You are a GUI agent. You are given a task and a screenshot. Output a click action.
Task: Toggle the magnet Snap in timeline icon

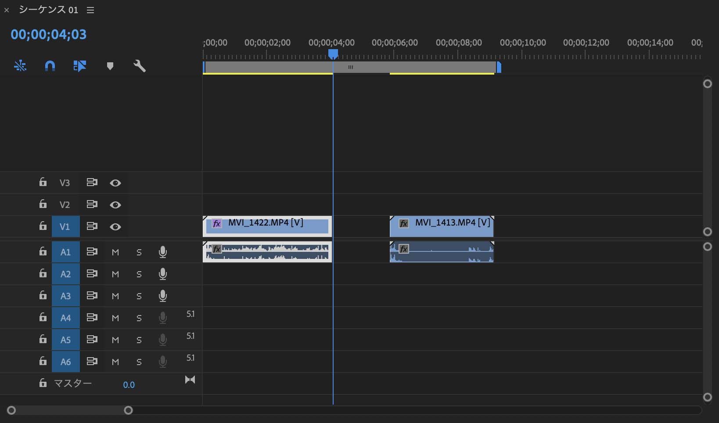(50, 66)
